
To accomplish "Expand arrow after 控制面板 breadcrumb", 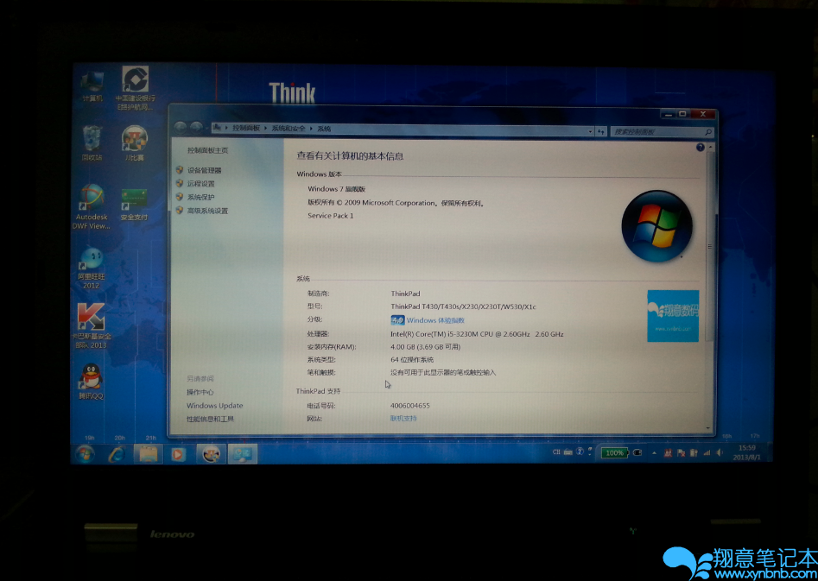I will point(265,129).
